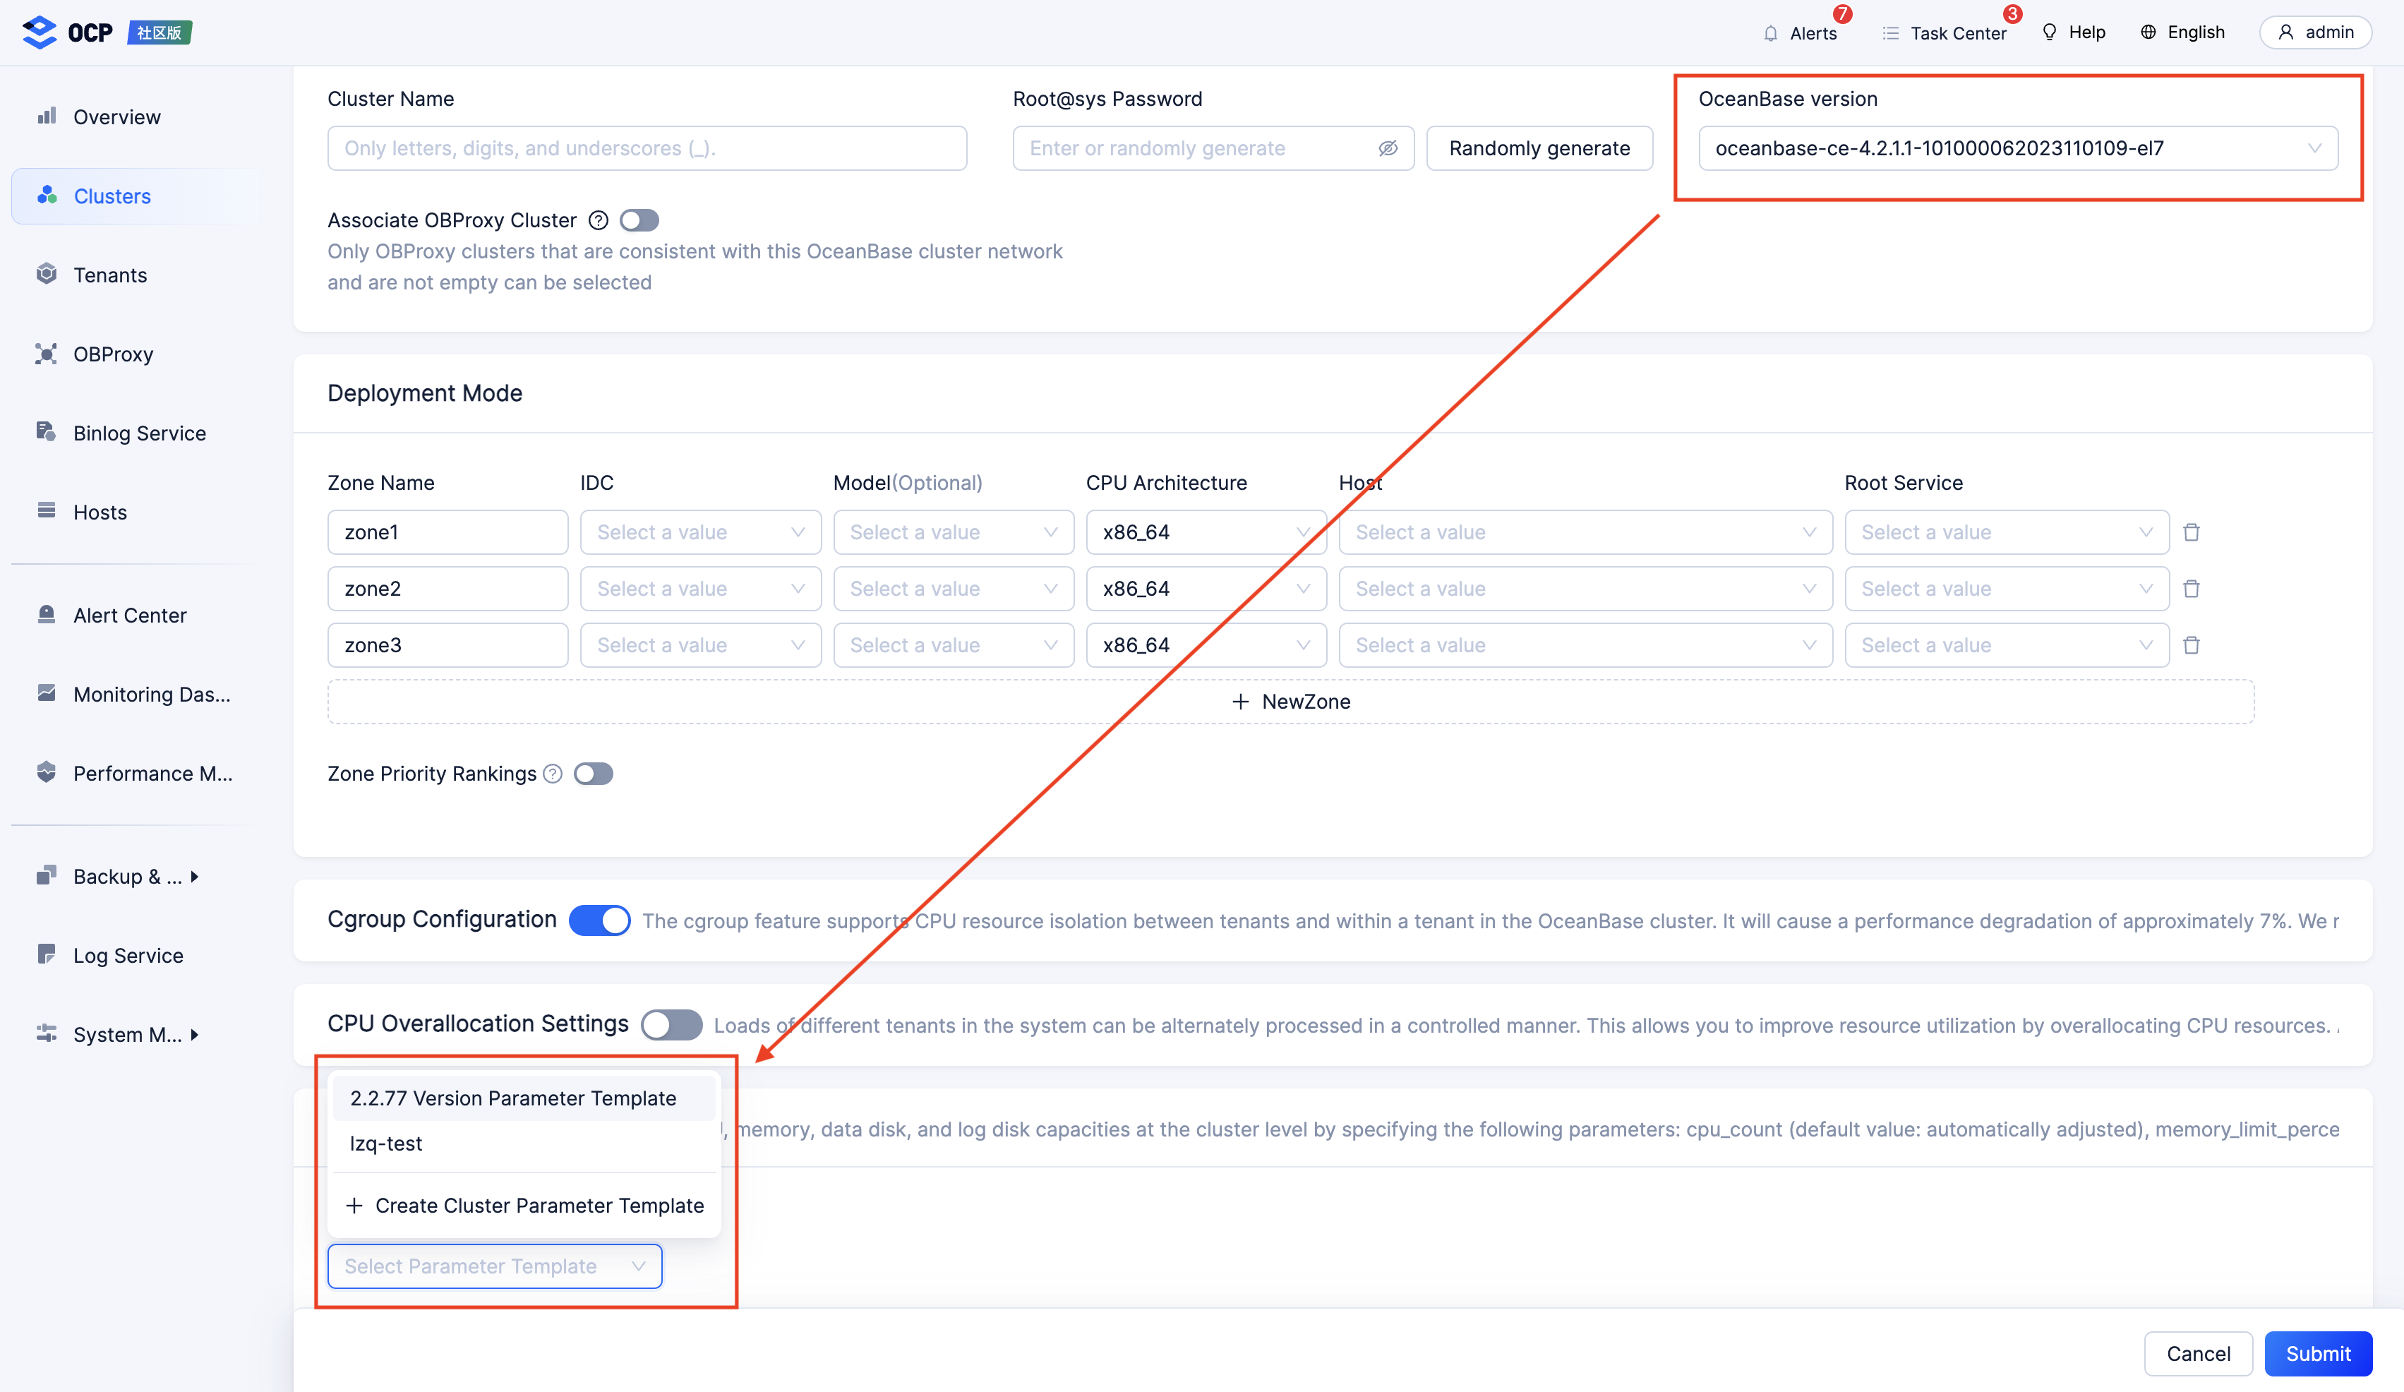Click the System Management sidebar icon
The image size is (2404, 1392).
(x=46, y=1034)
